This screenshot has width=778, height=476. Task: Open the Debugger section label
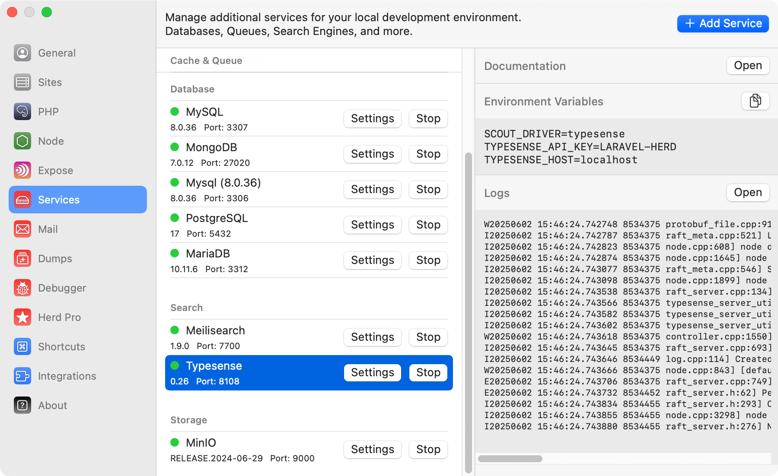click(x=62, y=288)
